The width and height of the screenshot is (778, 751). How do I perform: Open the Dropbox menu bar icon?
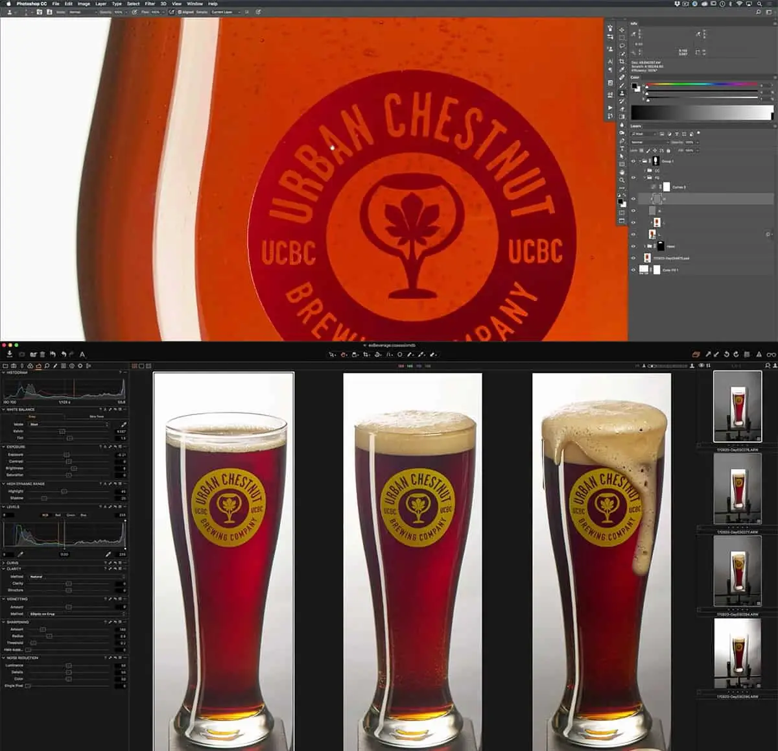coord(678,4)
